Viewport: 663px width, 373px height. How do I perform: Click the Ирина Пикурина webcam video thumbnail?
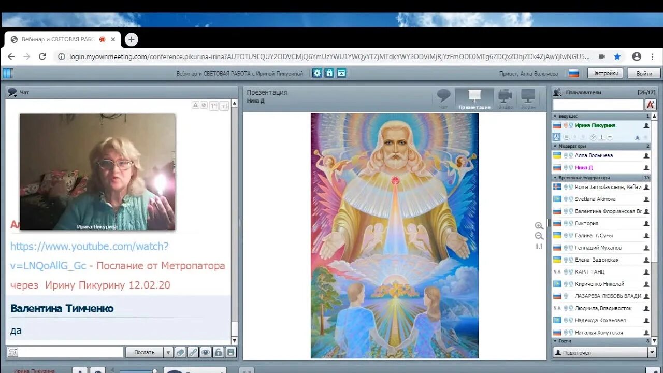coord(97,172)
